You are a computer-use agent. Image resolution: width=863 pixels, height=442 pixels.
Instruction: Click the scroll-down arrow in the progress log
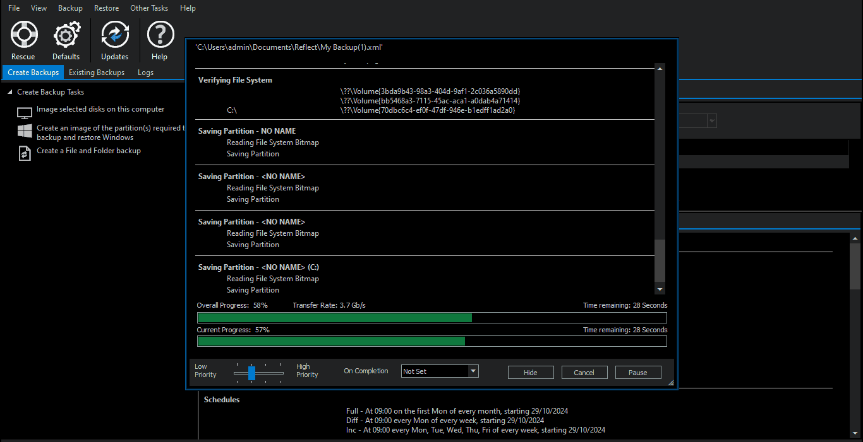coord(660,288)
